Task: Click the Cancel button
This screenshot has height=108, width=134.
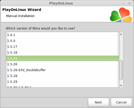Action: tap(121, 102)
